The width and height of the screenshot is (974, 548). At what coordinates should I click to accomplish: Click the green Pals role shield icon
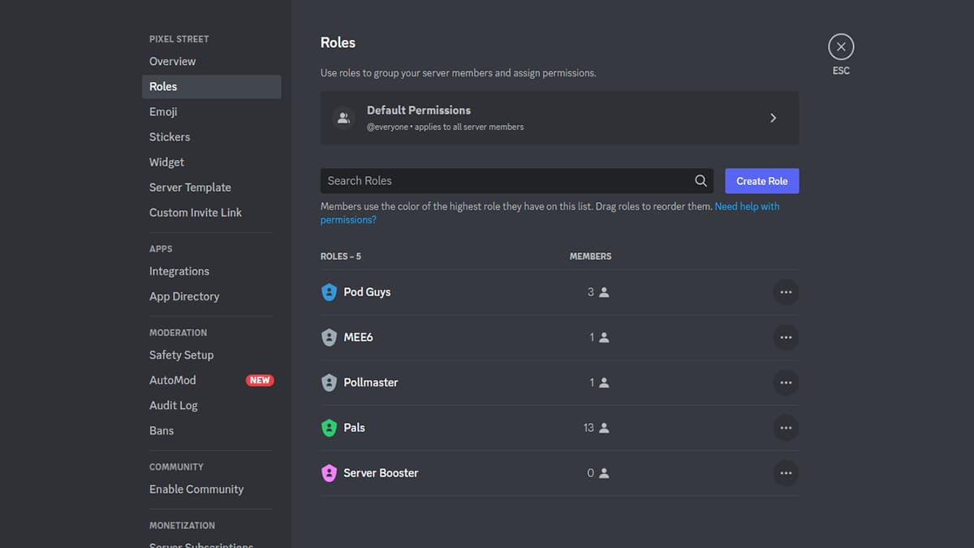tap(329, 428)
